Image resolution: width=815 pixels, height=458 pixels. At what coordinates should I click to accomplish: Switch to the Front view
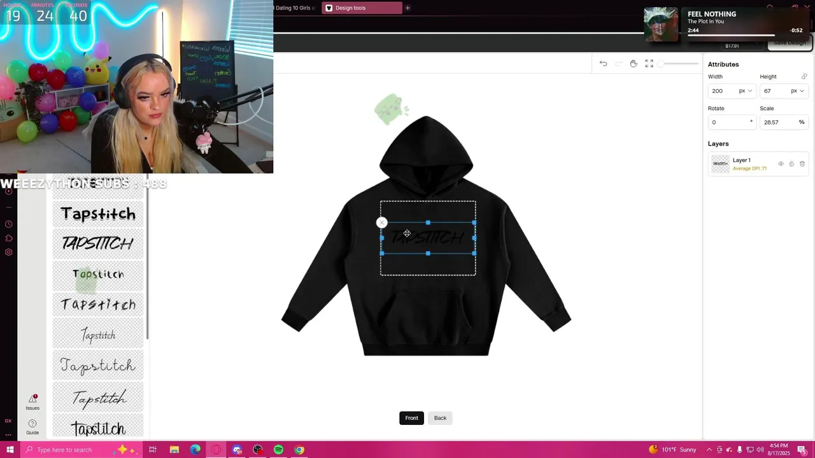pos(411,418)
